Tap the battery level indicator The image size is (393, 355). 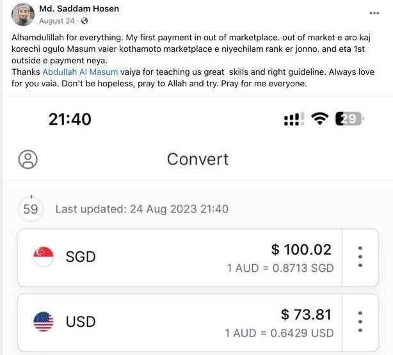(x=351, y=119)
